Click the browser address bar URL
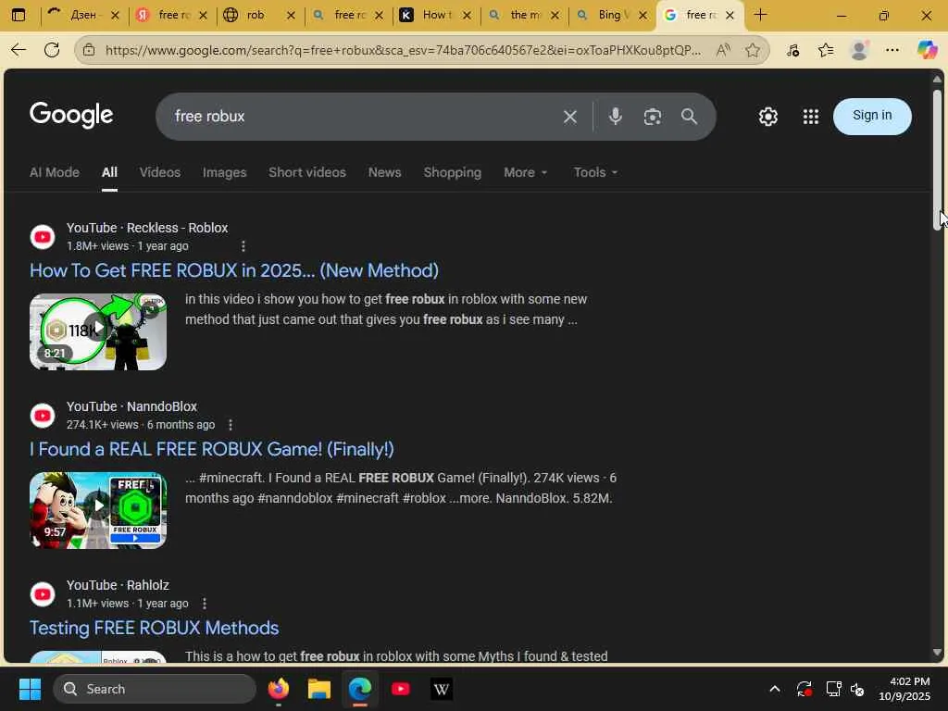The width and height of the screenshot is (948, 711). click(404, 50)
